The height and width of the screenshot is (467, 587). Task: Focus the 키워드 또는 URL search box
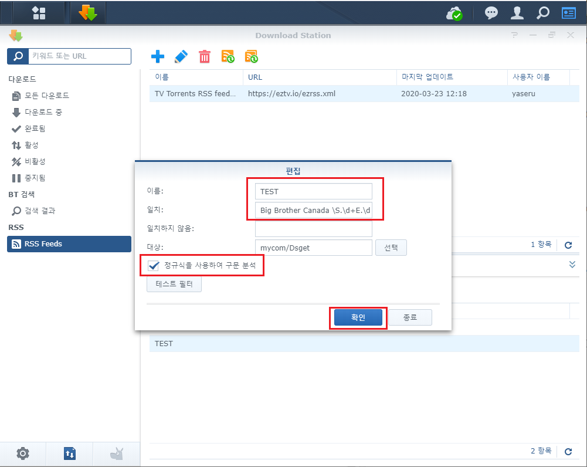point(80,56)
